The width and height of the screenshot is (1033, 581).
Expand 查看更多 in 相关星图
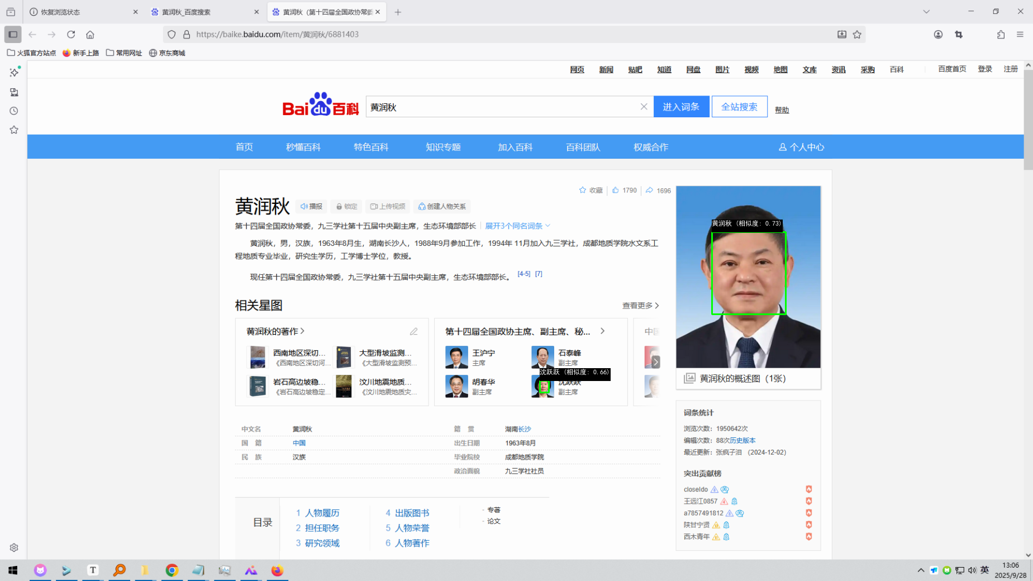click(640, 306)
